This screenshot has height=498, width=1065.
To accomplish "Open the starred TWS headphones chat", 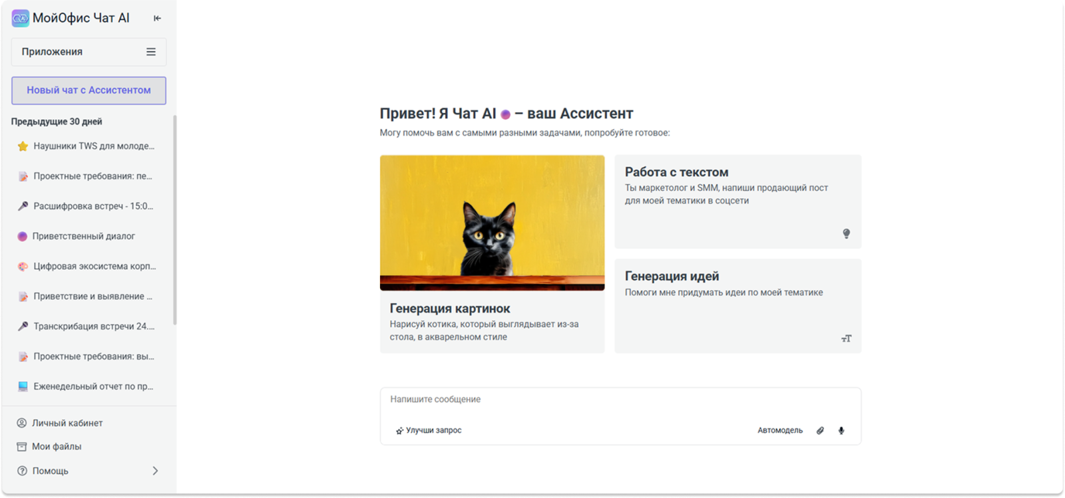I will pyautogui.click(x=93, y=146).
